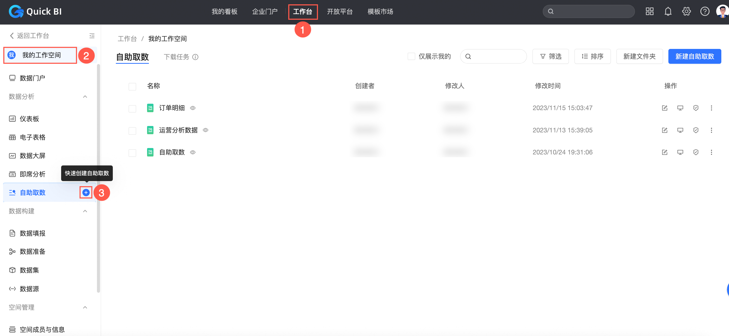Switch to the 下载任务 tab
This screenshot has width=729, height=336.
(x=176, y=57)
